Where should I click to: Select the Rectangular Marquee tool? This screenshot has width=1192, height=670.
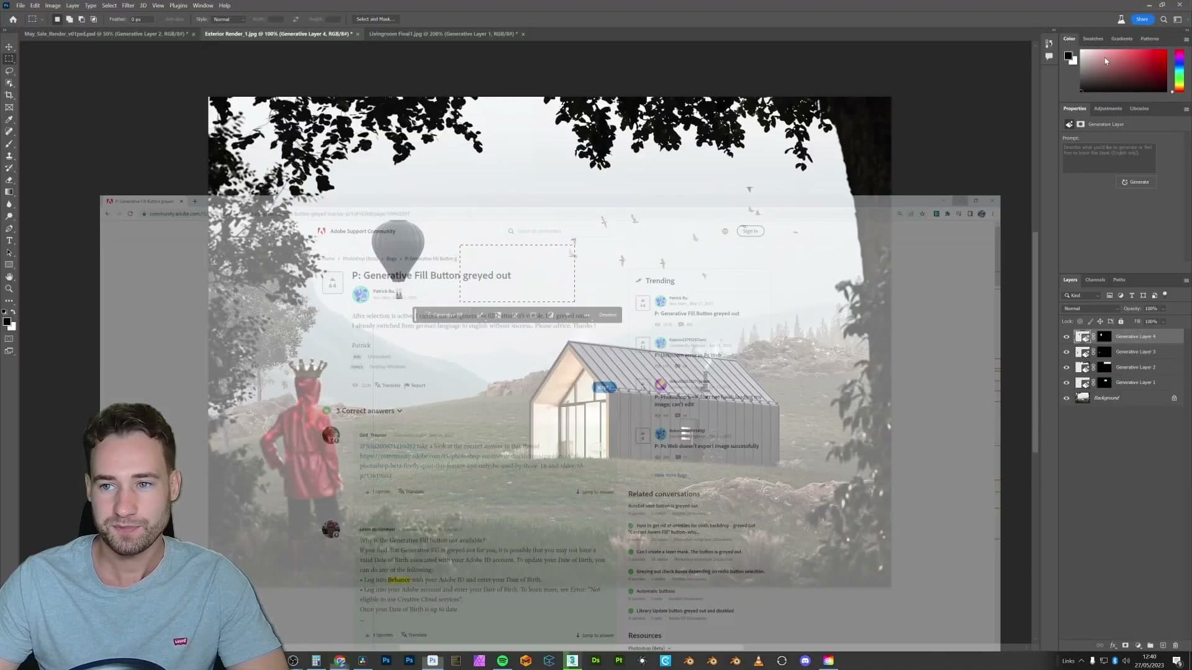(9, 59)
